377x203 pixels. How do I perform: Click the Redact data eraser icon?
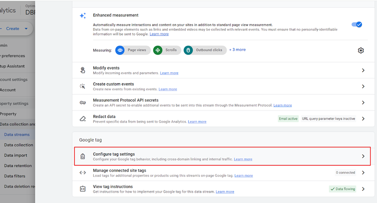(x=83, y=118)
